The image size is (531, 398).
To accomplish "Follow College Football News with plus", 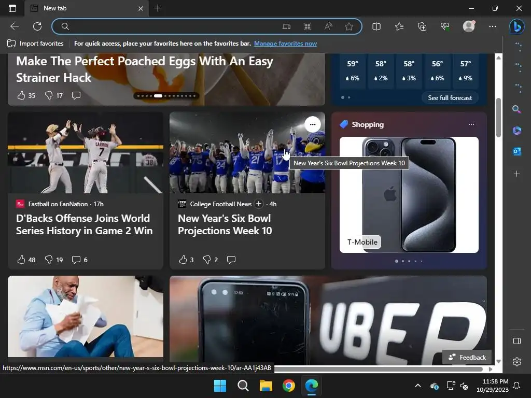I will pyautogui.click(x=259, y=204).
